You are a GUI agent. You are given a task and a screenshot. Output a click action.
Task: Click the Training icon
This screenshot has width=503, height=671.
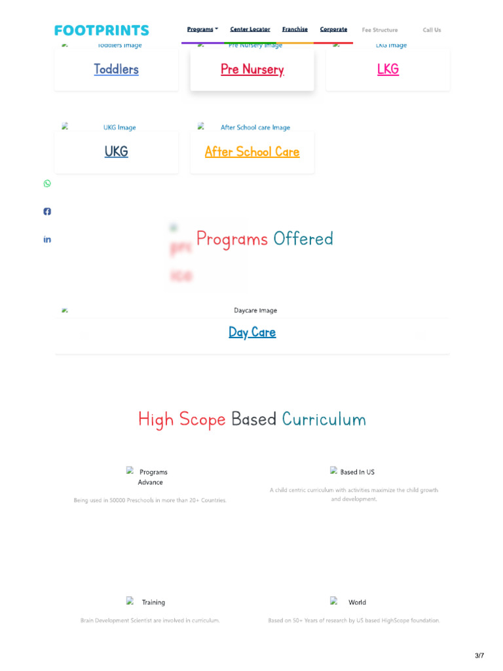tap(130, 602)
